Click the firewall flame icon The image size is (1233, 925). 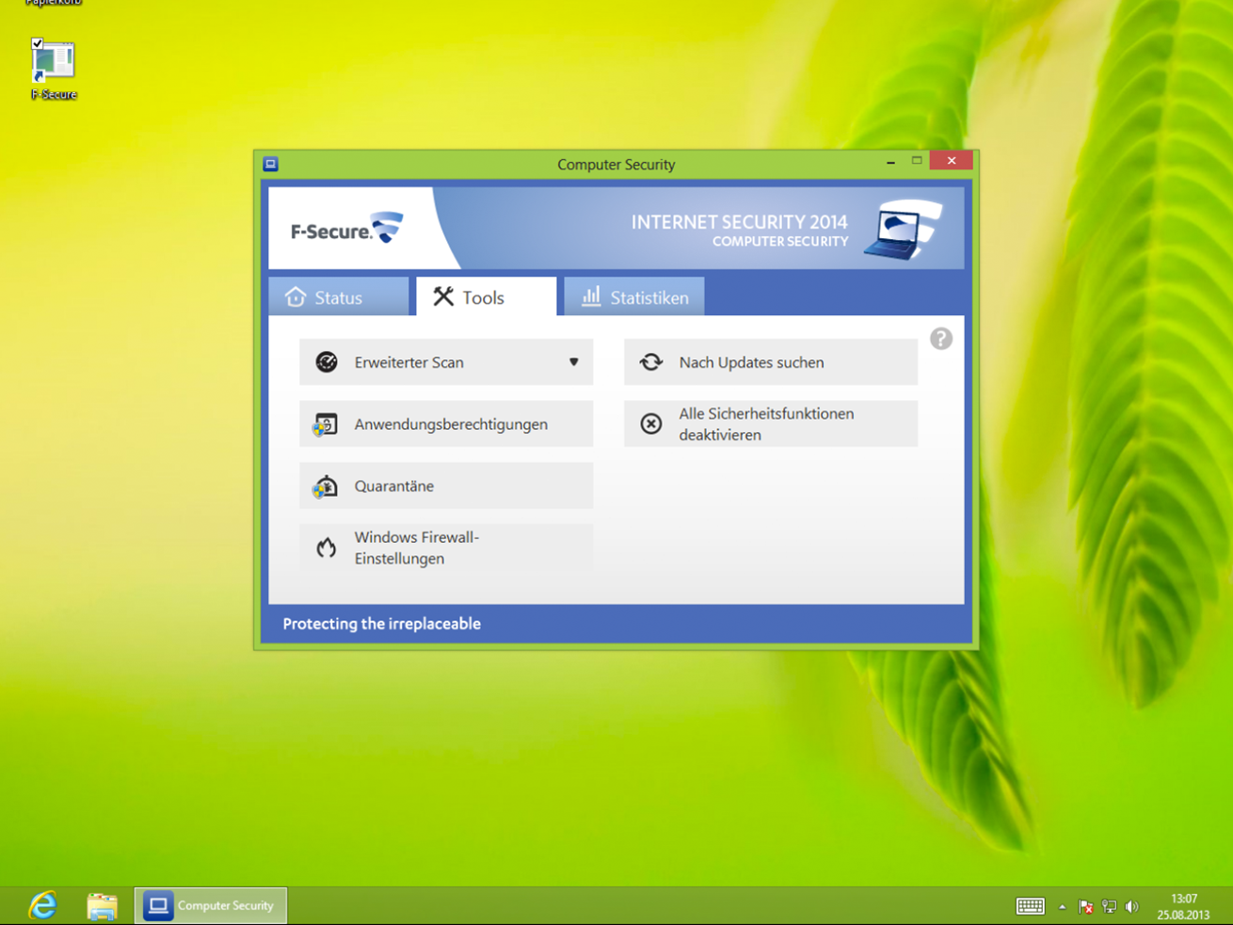(327, 548)
